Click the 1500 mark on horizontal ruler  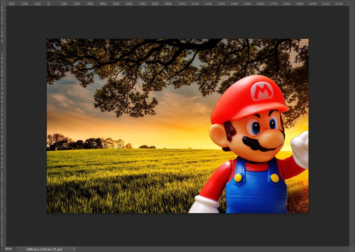tap(247, 4)
